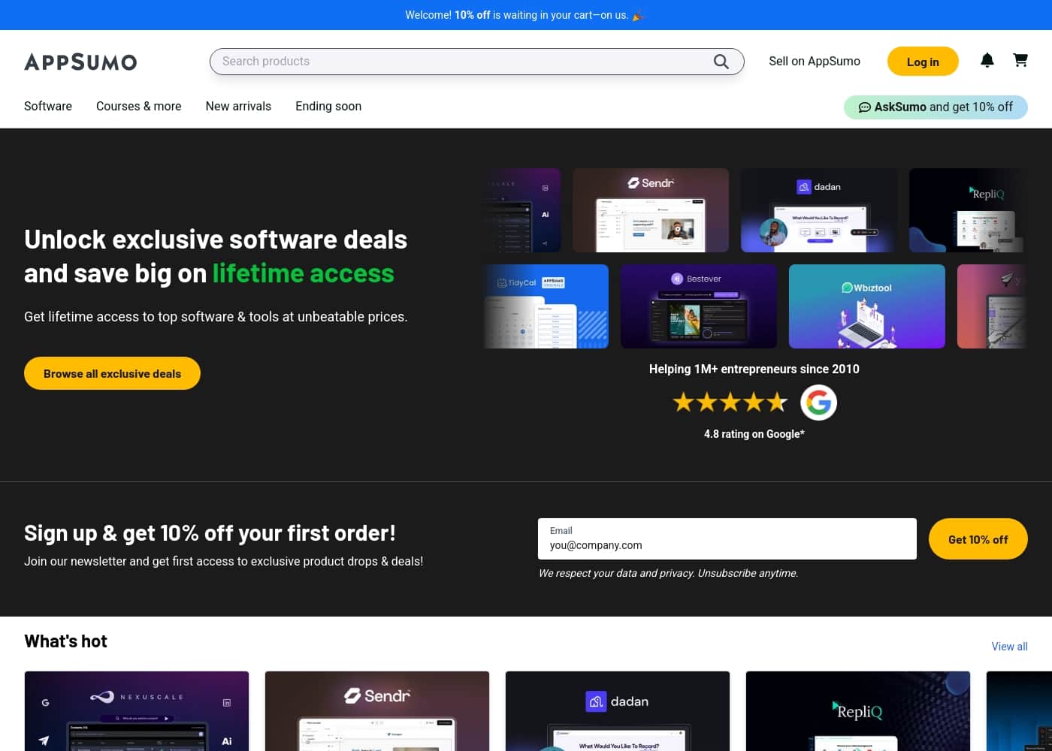
Task: Go to Ending soon
Action: tap(328, 106)
